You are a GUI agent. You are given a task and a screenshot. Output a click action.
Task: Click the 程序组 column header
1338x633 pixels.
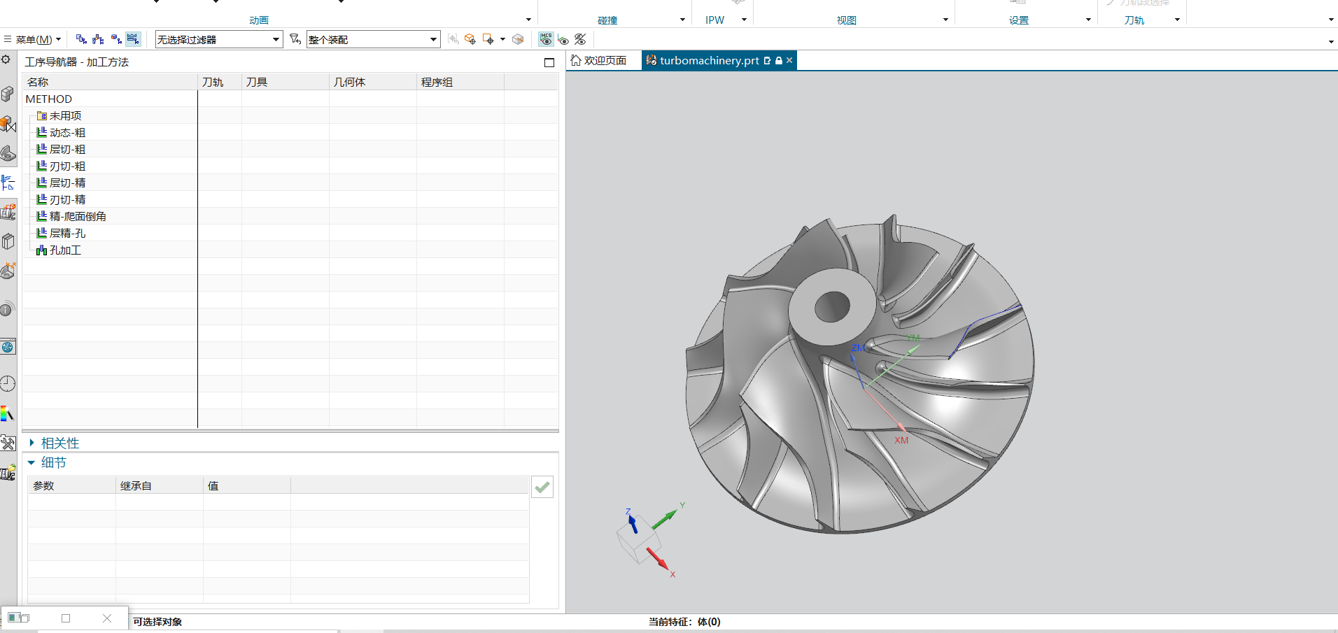coord(460,82)
